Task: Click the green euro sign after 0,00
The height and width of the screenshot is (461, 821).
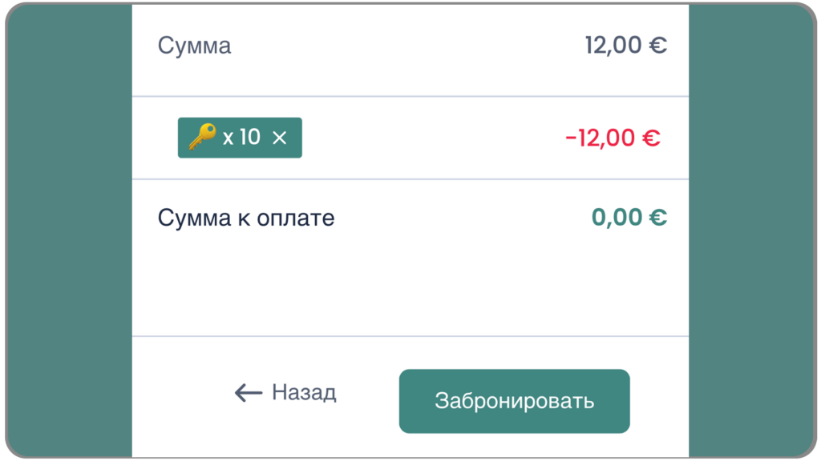Action: click(x=657, y=218)
